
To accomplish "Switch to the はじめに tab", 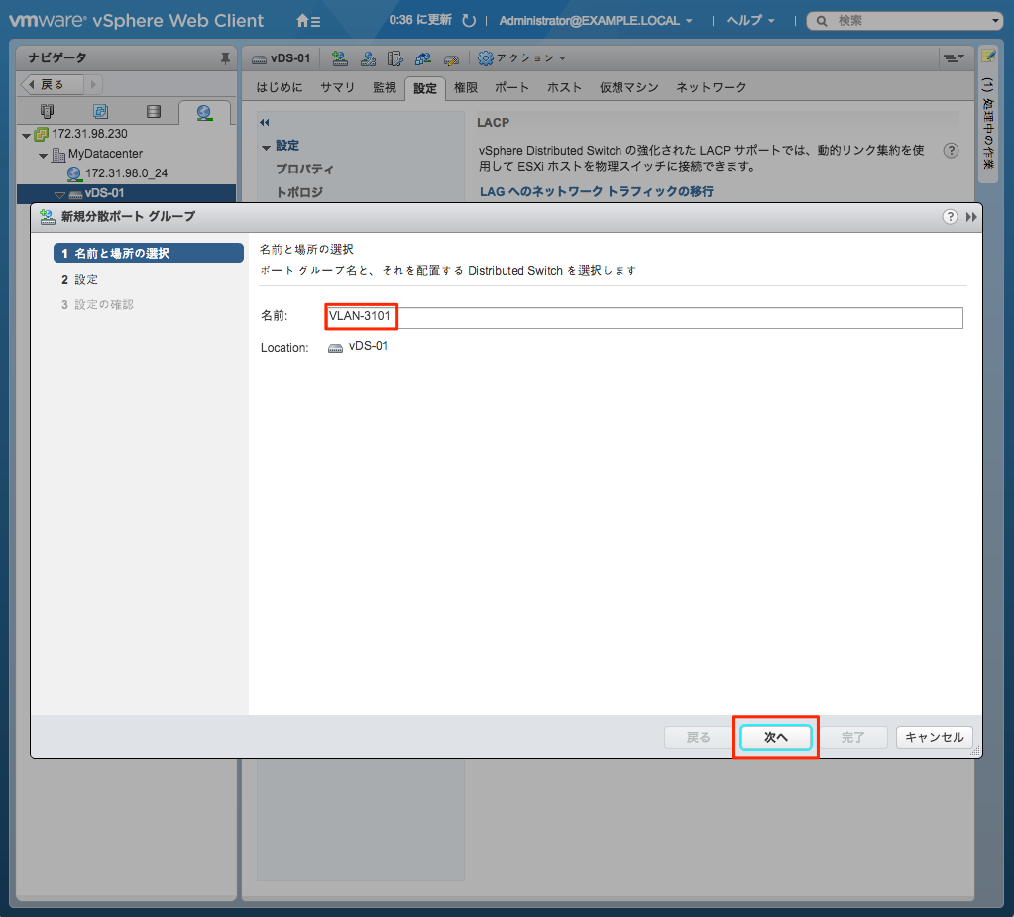I will 280,87.
